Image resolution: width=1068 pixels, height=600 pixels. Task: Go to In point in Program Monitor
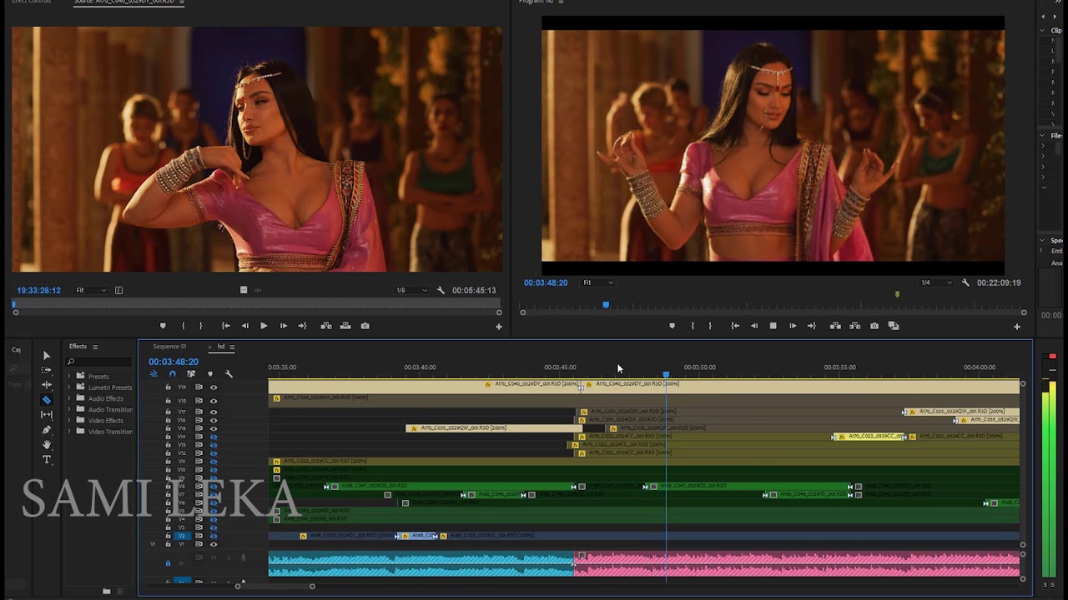pos(735,326)
